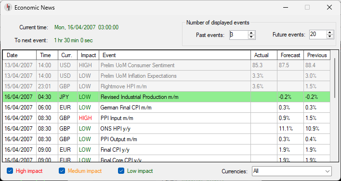341x181 pixels.
Task: Select the vertical scrollbar of the events table
Action: pyautogui.click(x=335, y=78)
